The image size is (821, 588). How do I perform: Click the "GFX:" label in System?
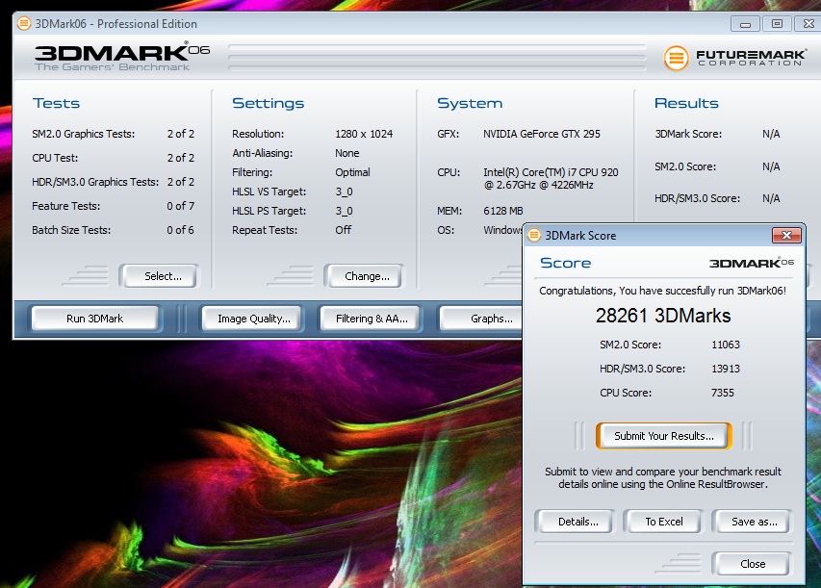(x=449, y=134)
